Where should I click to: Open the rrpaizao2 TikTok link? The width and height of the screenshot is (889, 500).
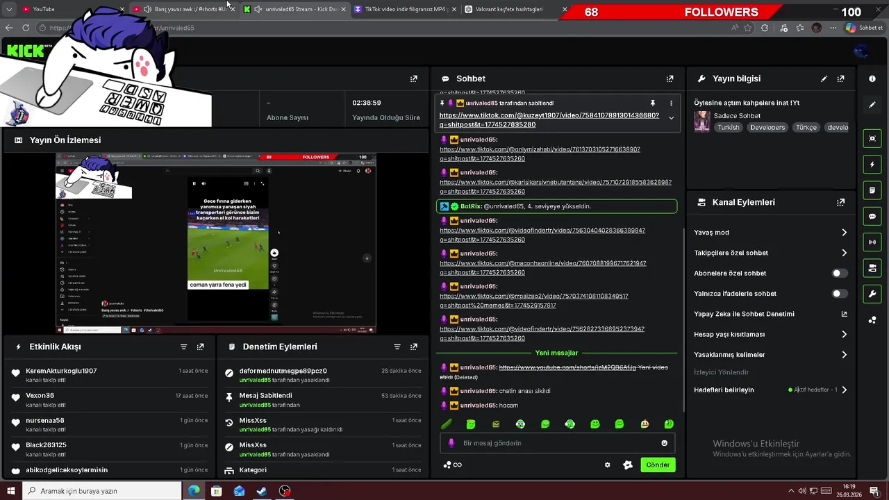(533, 301)
